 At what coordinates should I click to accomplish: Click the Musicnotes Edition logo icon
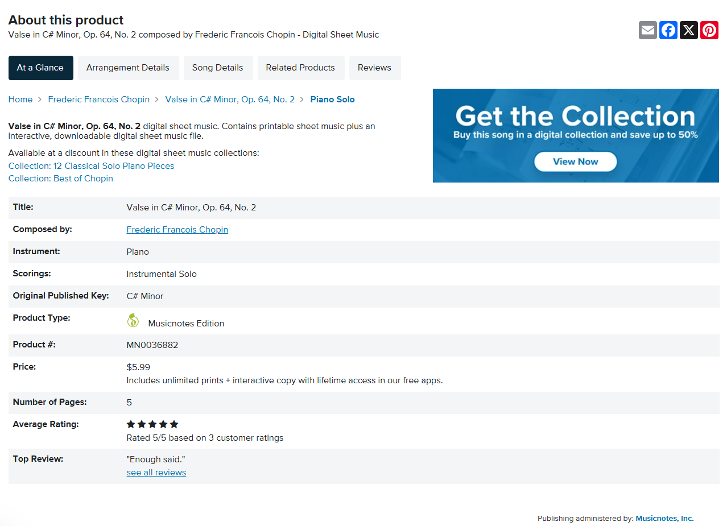pyautogui.click(x=133, y=320)
